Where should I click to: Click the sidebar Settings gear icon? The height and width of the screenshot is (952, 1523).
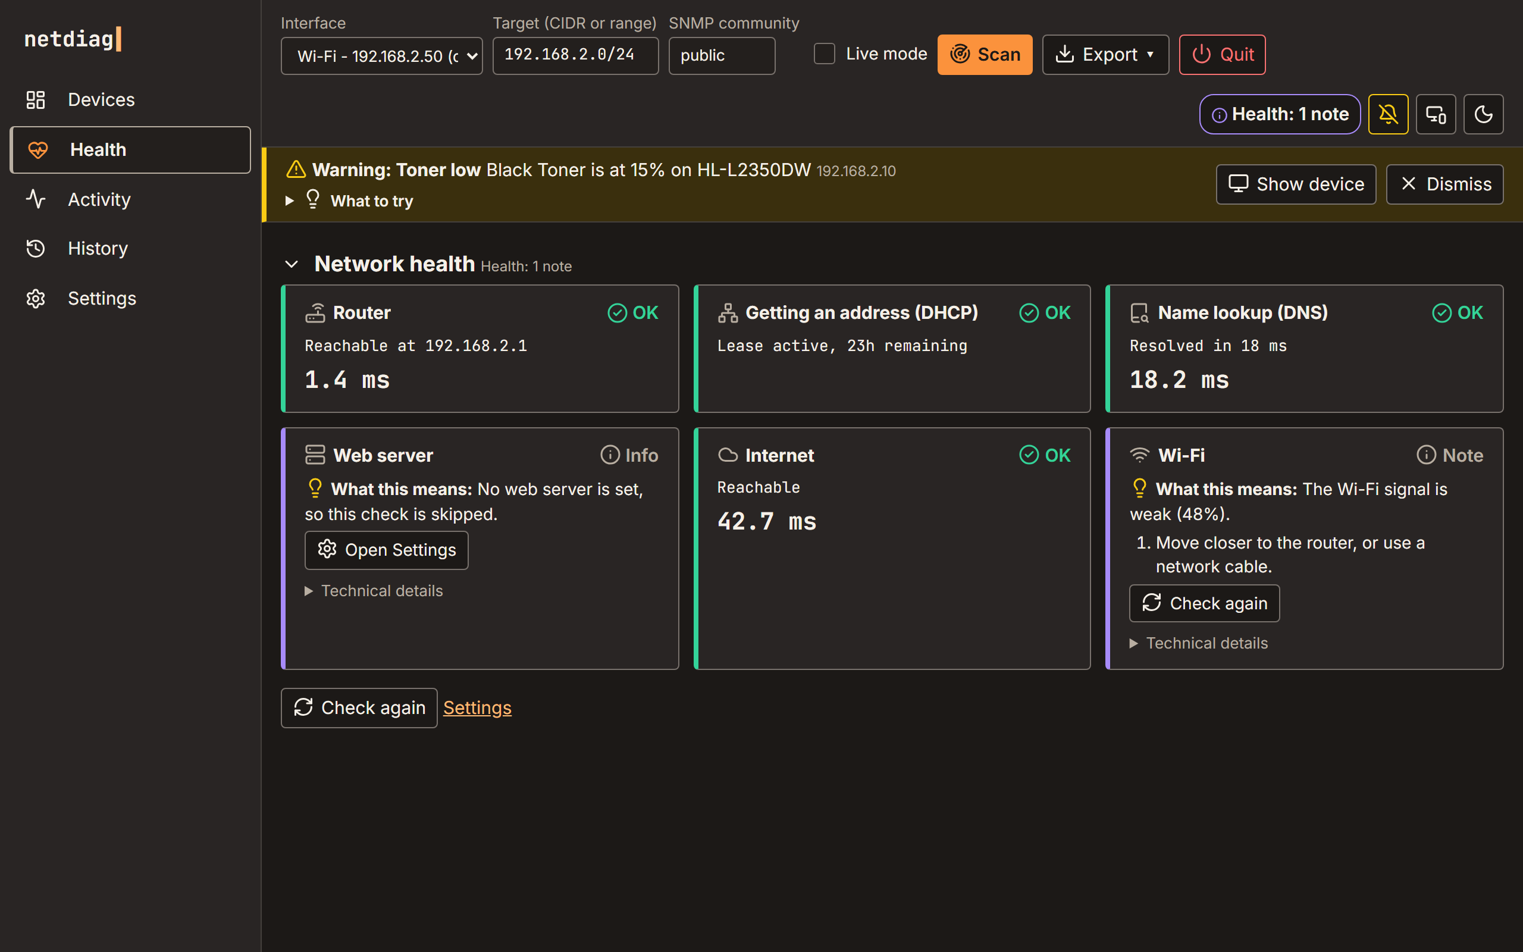(36, 299)
